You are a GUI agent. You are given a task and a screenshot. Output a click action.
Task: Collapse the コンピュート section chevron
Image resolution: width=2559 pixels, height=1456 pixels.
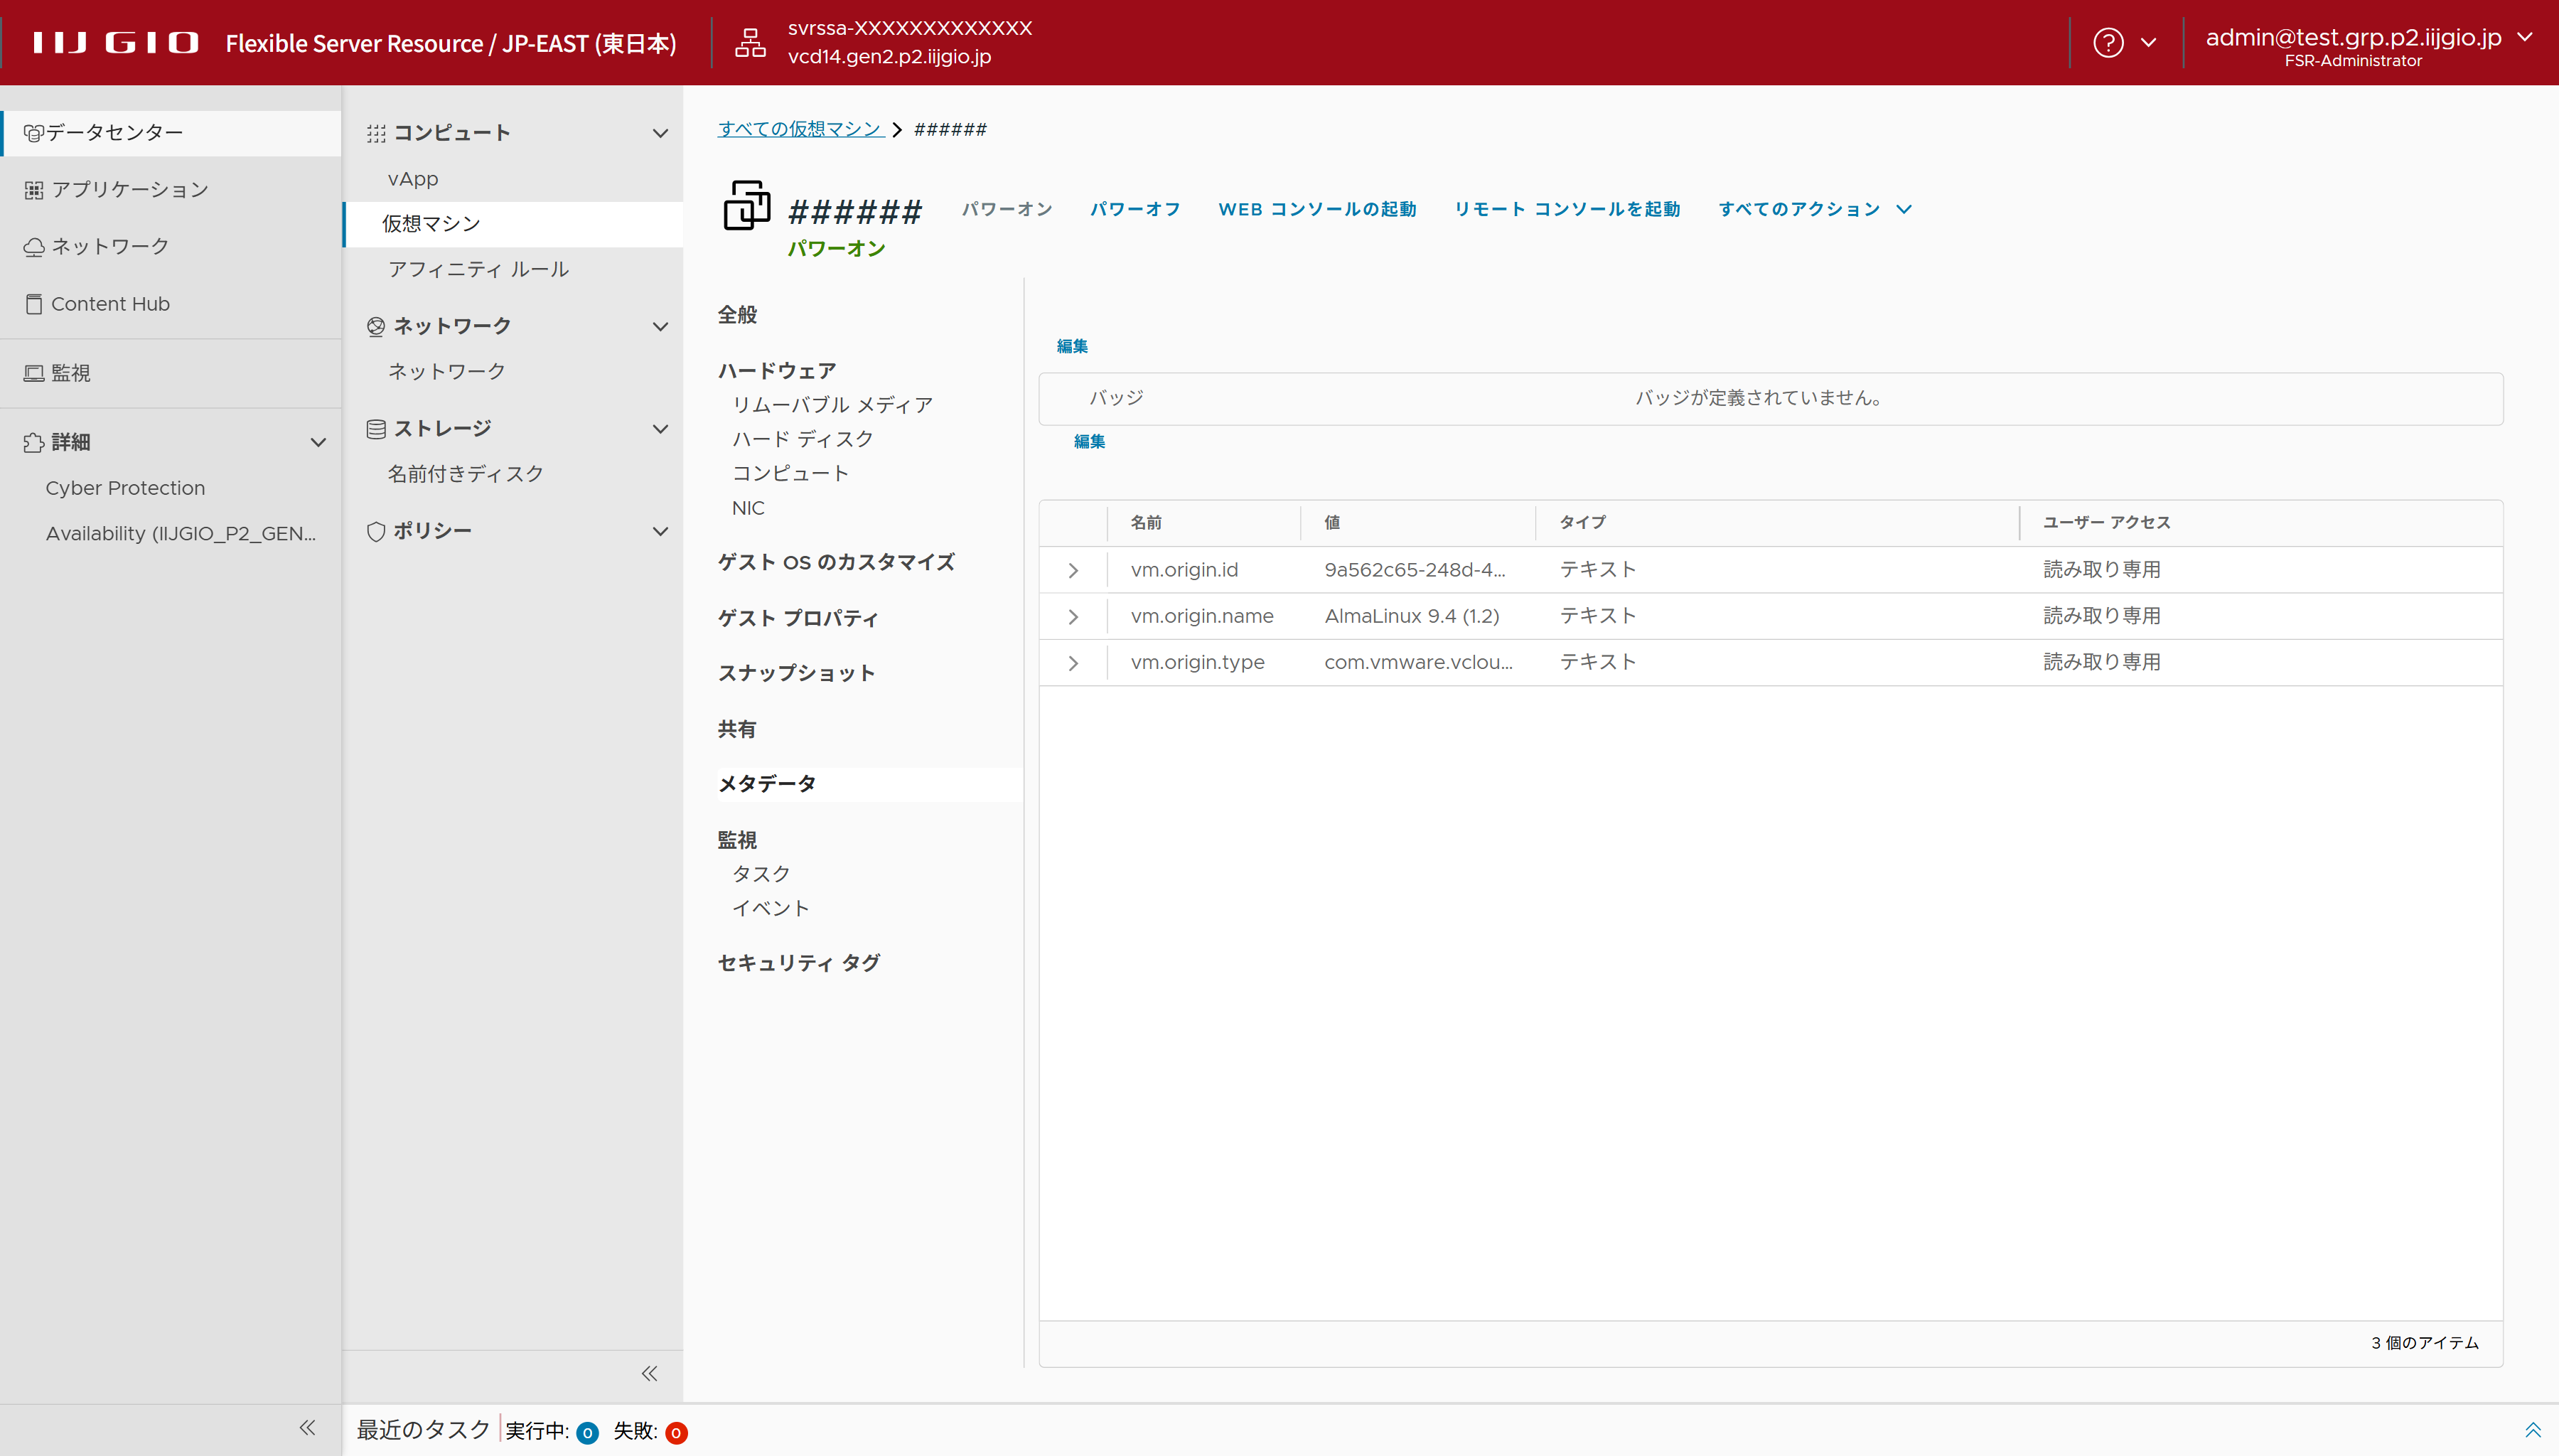[x=660, y=133]
